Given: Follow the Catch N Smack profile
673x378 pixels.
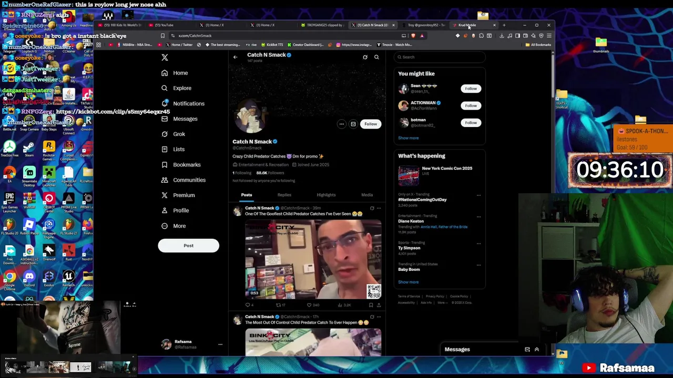Looking at the screenshot, I should click(371, 124).
